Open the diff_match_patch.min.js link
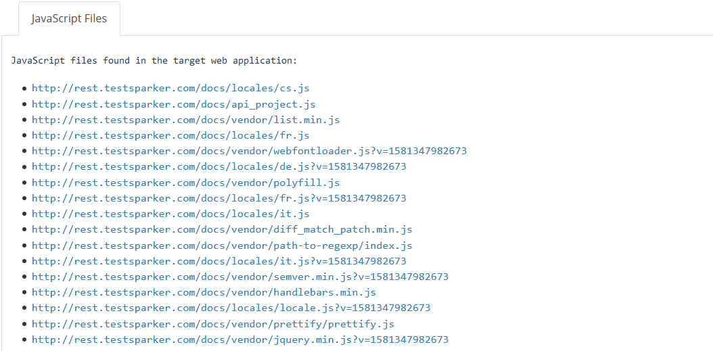713x351 pixels. click(222, 230)
